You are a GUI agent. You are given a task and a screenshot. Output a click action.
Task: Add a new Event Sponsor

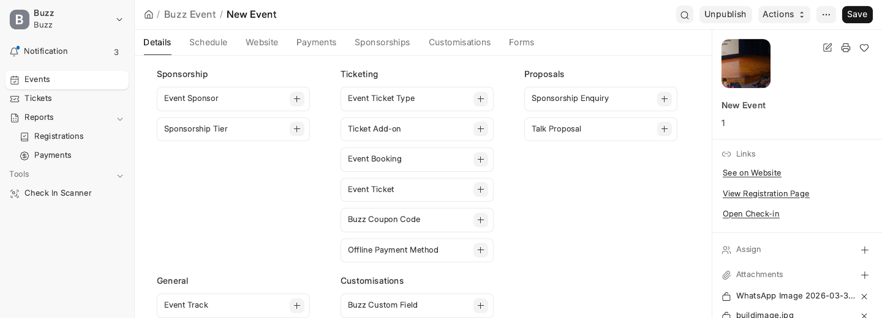pyautogui.click(x=297, y=99)
